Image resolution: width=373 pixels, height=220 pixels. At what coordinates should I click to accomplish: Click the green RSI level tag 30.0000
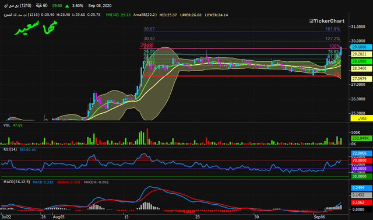[x=361, y=176]
